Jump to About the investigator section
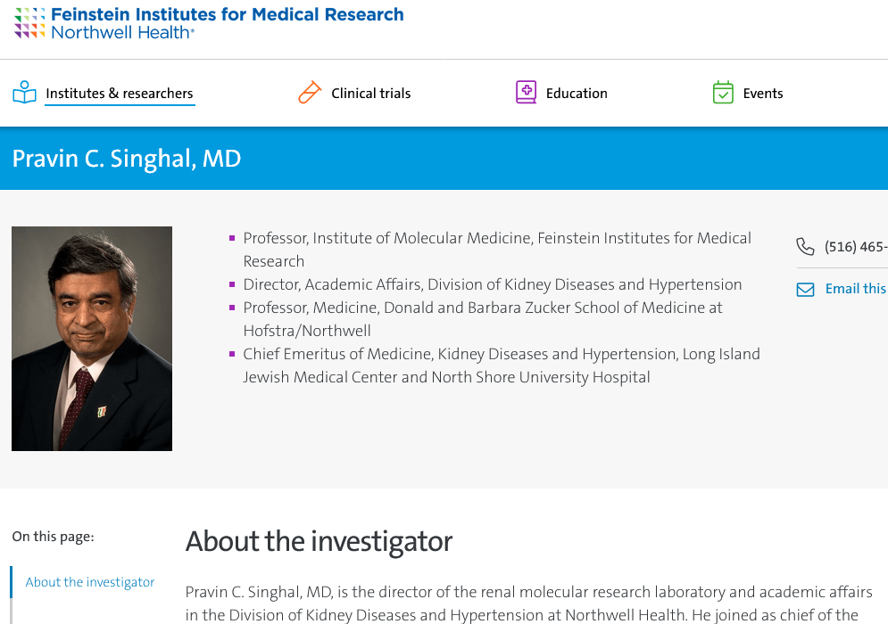 [x=90, y=582]
